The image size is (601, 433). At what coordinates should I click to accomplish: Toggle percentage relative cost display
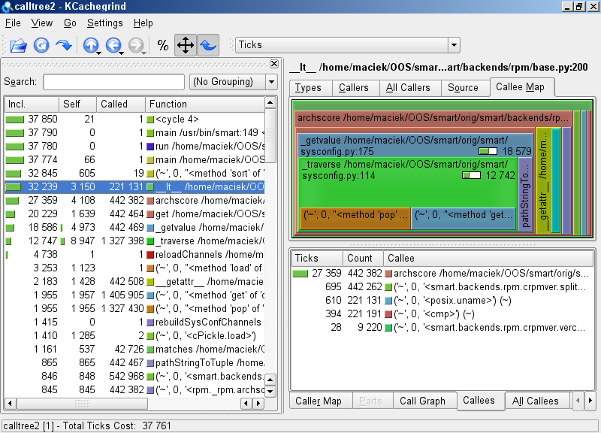coord(163,46)
